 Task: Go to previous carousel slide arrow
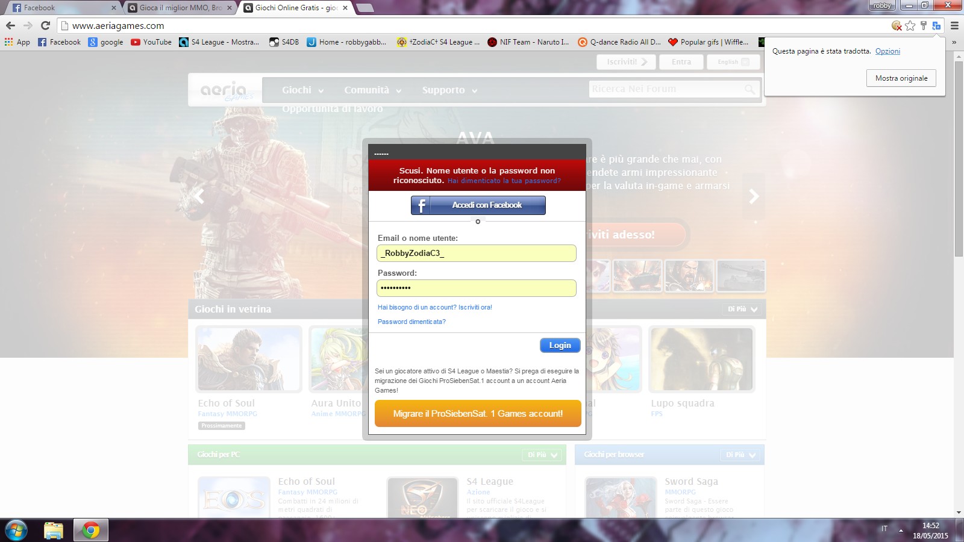[199, 196]
